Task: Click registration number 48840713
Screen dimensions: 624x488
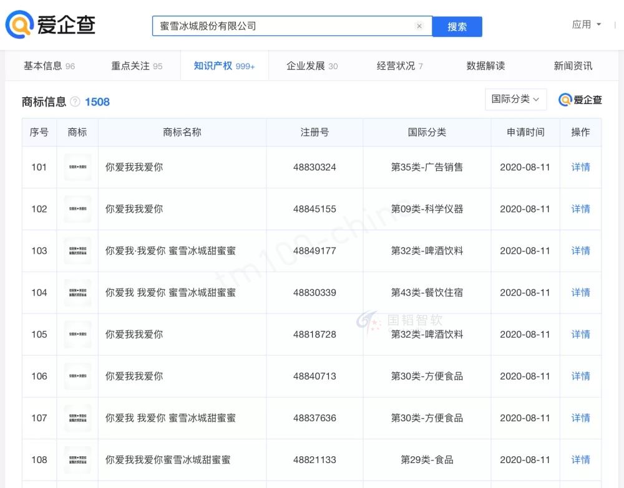Action: [314, 376]
